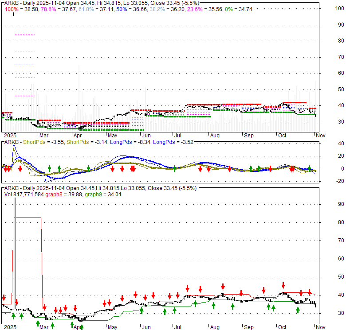Click the 90 value on bottom chart price axis

pos(341,204)
